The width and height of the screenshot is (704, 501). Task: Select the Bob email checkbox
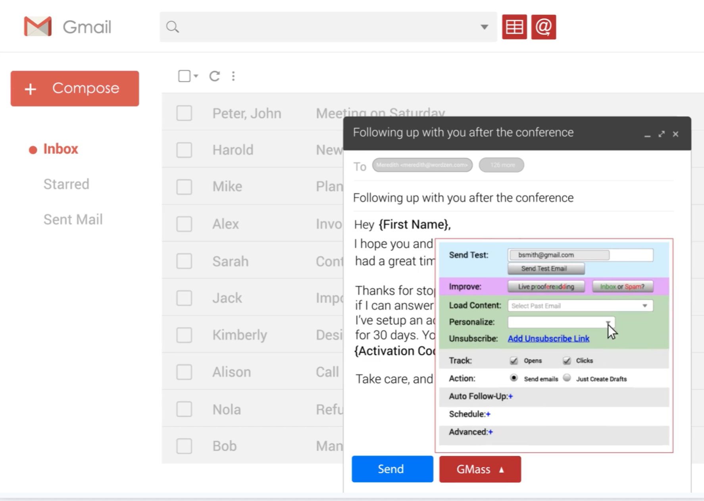(184, 446)
